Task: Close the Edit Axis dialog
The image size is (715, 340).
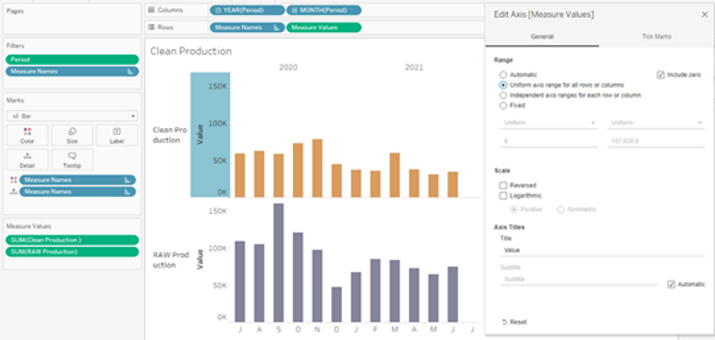Action: click(x=705, y=15)
